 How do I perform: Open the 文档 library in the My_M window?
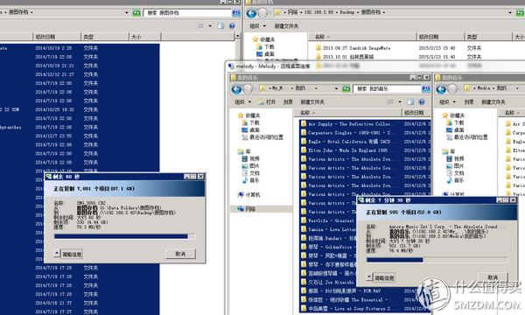(250, 173)
